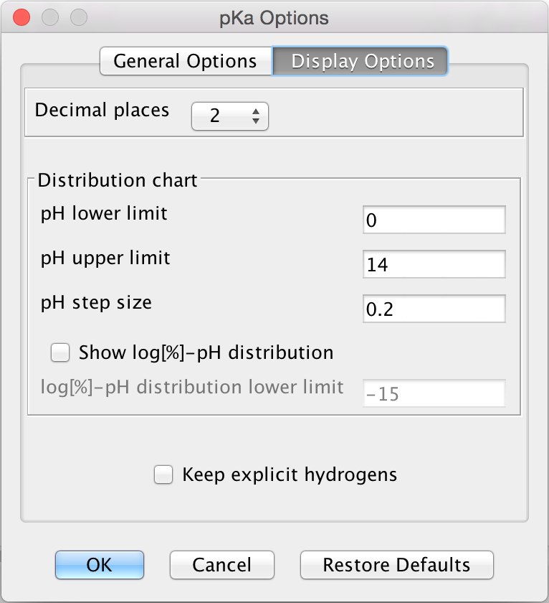Image resolution: width=549 pixels, height=603 pixels.
Task: Enable Show log[%]-pH distribution checkbox
Action: pos(61,352)
